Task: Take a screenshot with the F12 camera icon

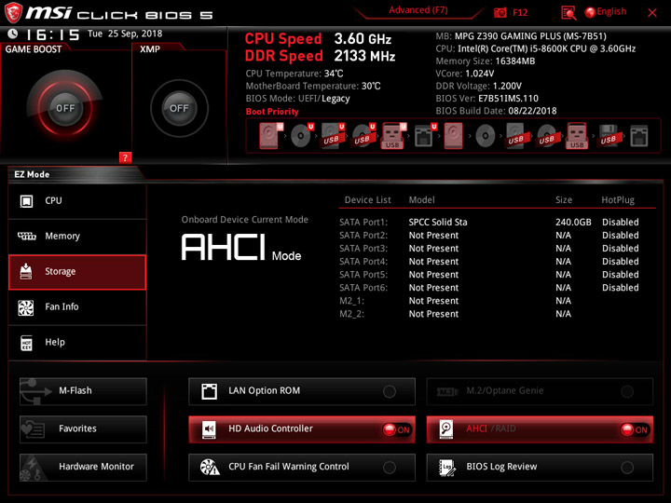Action: [x=500, y=12]
